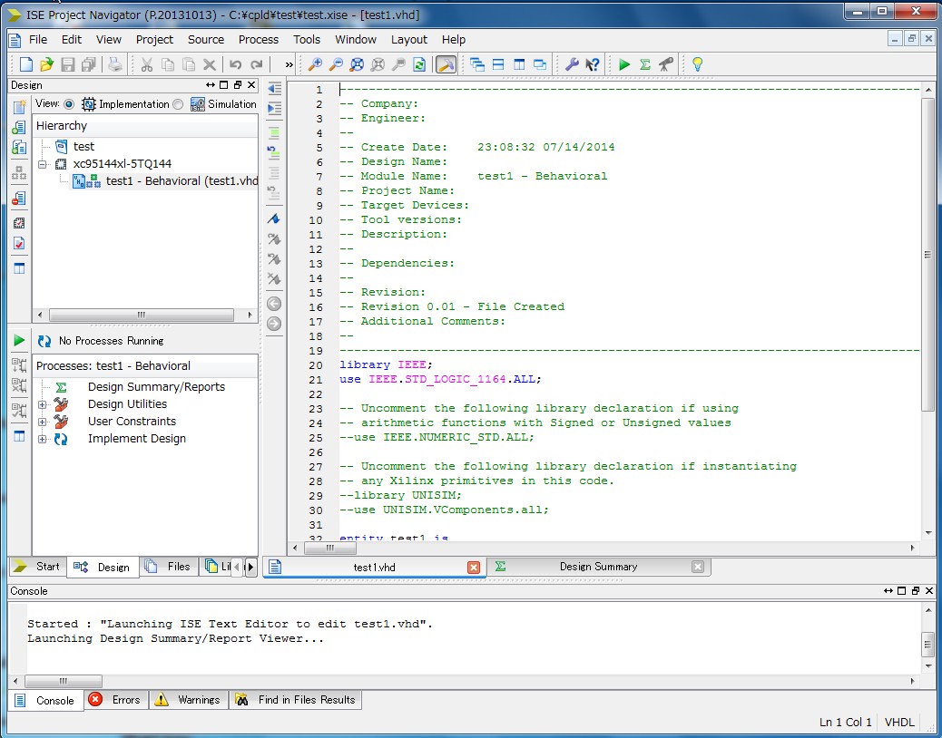Save the file with the floppy disk icon

(68, 64)
